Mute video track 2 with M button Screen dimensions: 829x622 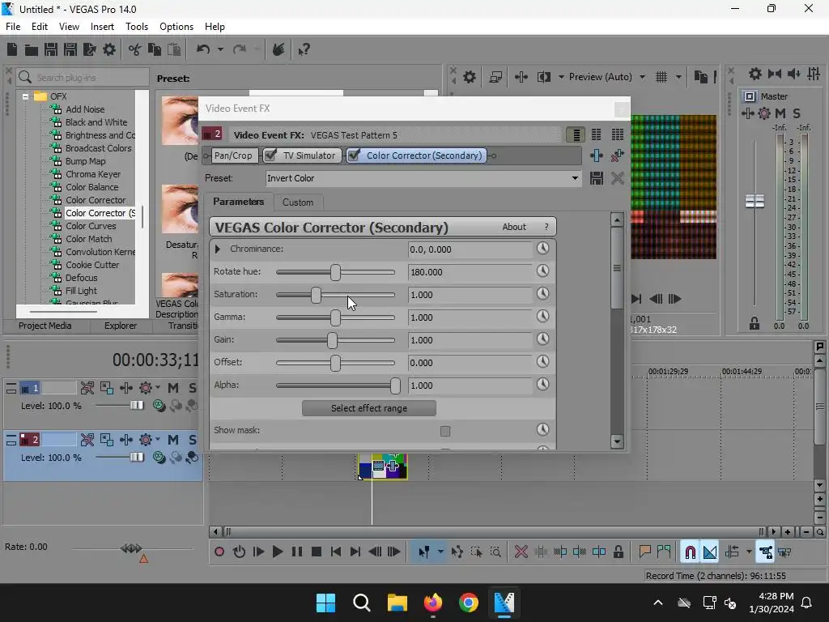(173, 440)
